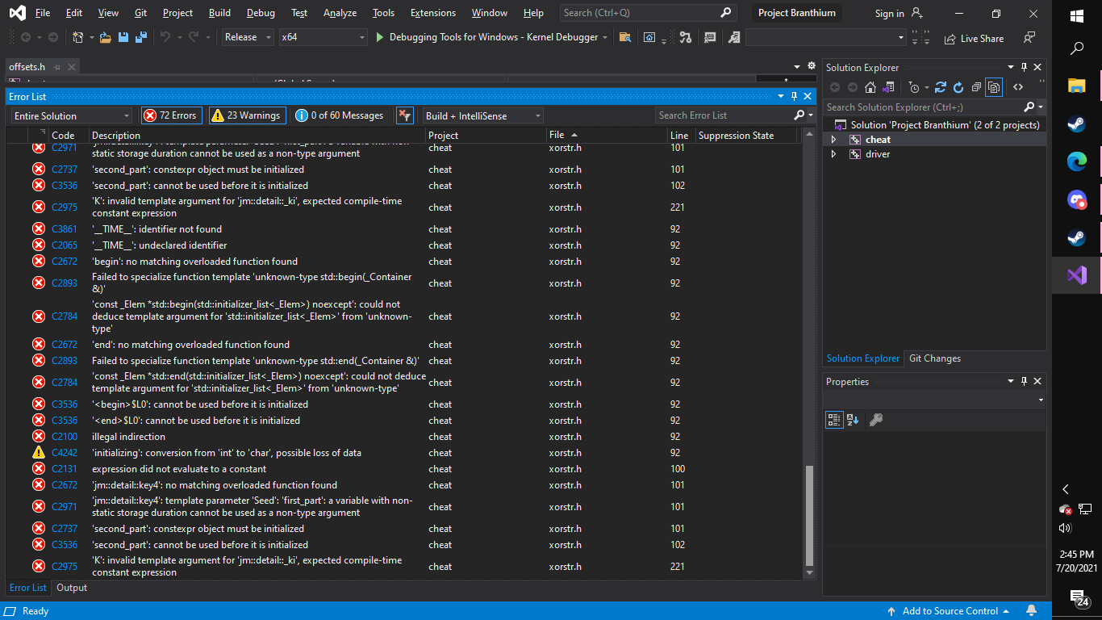Viewport: 1102px width, 620px height.
Task: Click Solution Explorer Home icon
Action: tap(870, 87)
